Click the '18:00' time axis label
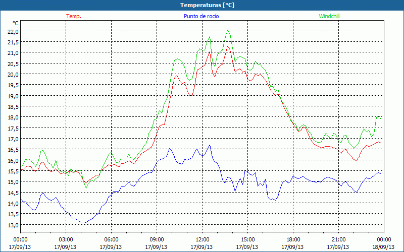404x252 pixels. click(293, 240)
